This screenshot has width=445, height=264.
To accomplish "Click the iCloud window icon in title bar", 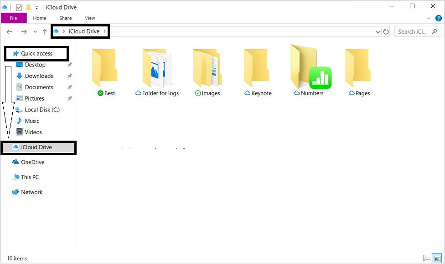I will point(5,7).
